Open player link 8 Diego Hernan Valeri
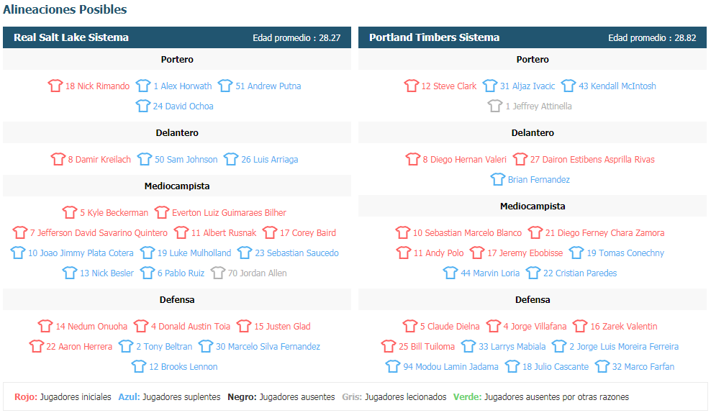Screen dimensions: 711x413 464,160
